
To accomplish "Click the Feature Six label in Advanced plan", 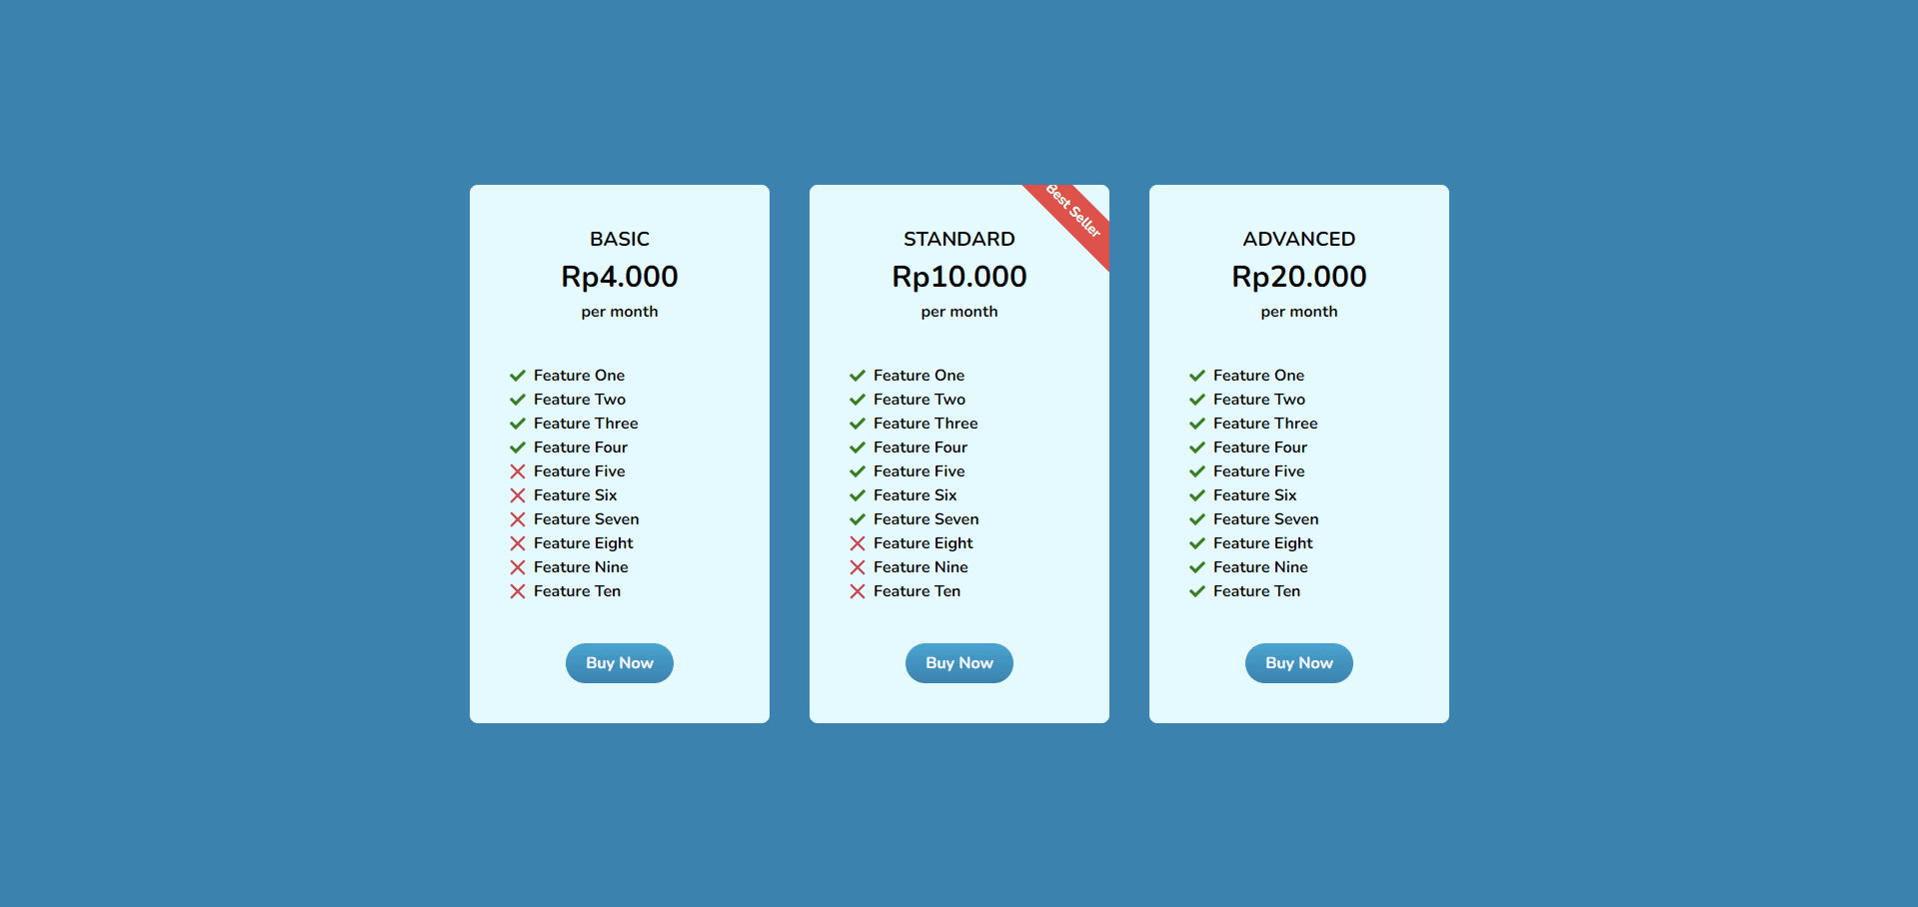I will (x=1254, y=494).
